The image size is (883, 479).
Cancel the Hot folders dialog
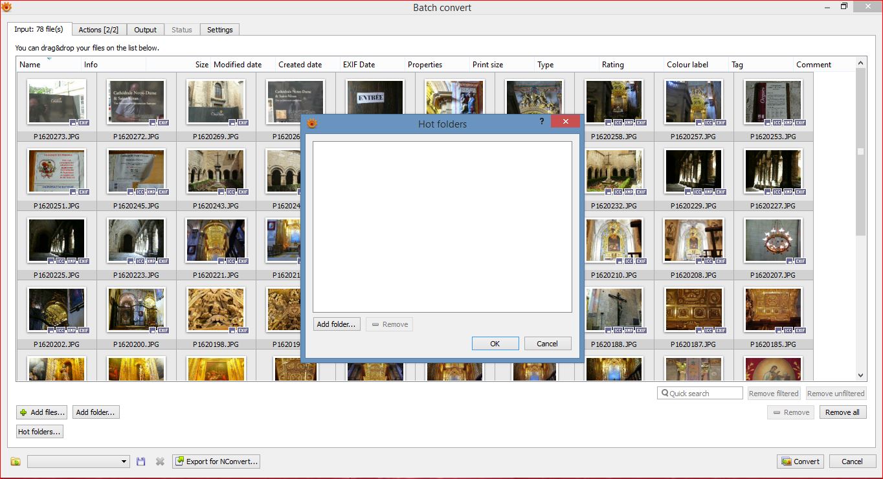pyautogui.click(x=548, y=344)
